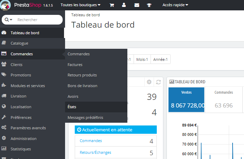The height and width of the screenshot is (159, 244).
Task: Click the Tableau de bord breadcrumb
Action: click(85, 15)
